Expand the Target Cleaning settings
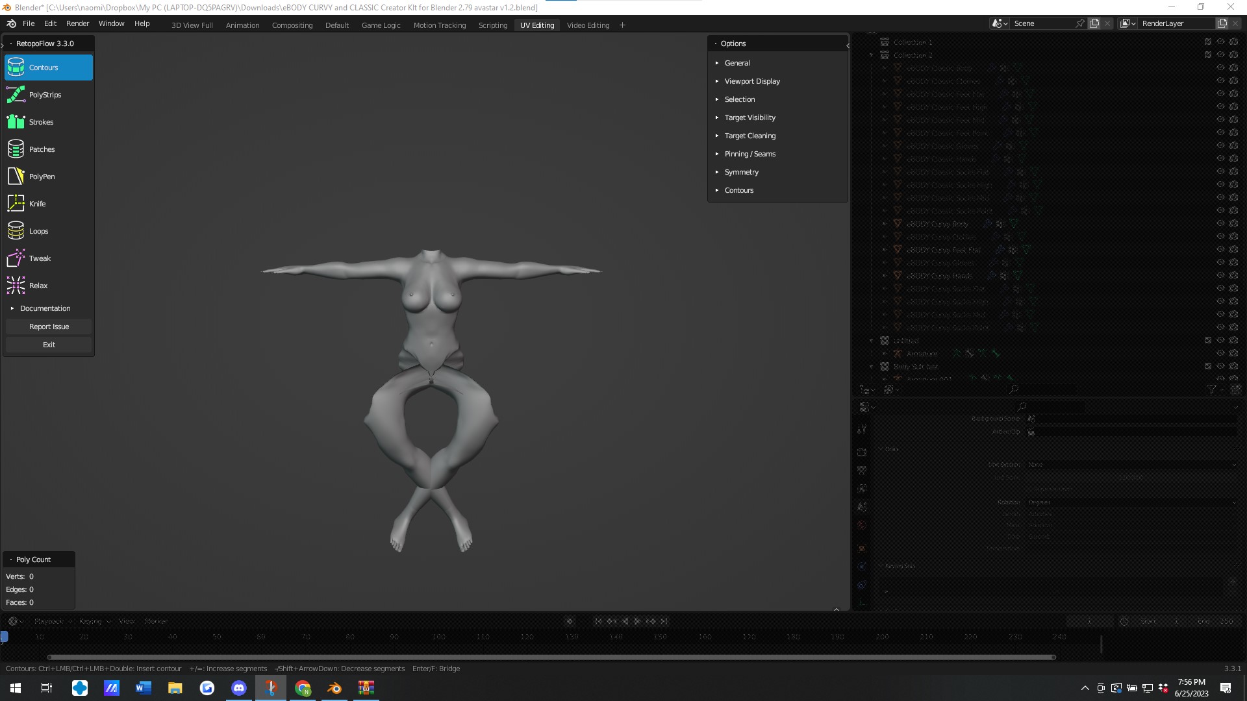The height and width of the screenshot is (701, 1247). (750, 136)
